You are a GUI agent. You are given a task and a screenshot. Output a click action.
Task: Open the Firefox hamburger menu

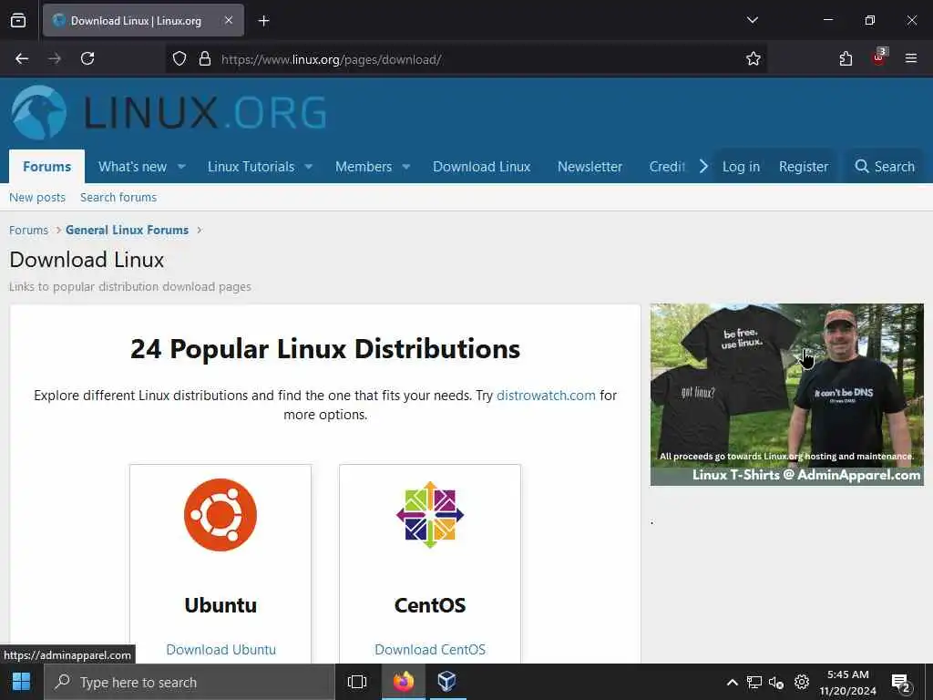click(x=911, y=58)
